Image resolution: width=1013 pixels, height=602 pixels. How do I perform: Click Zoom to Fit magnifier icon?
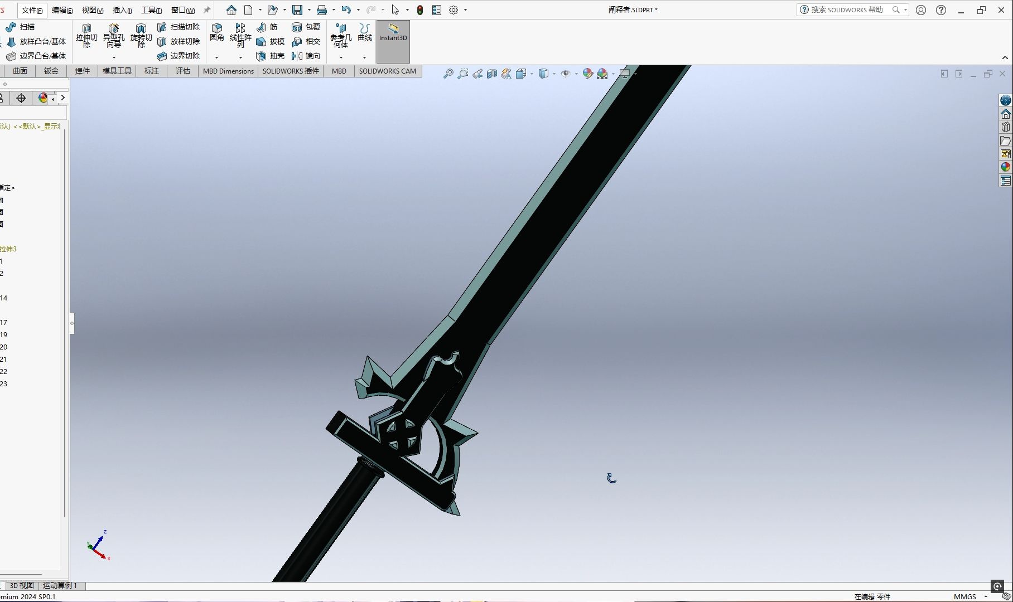click(448, 74)
